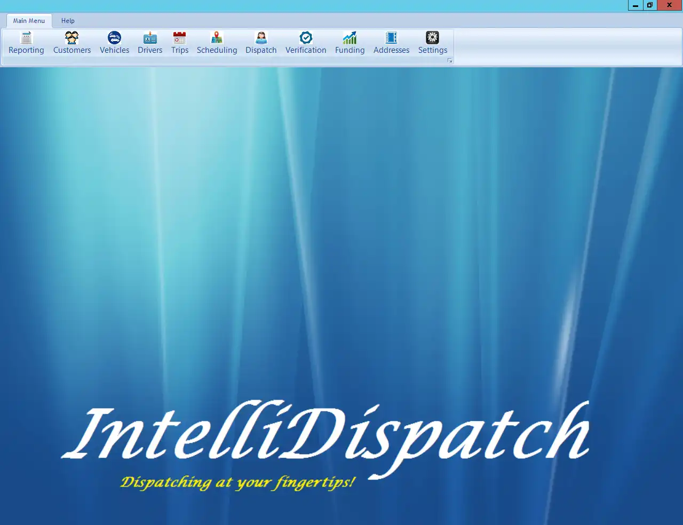Switch to the Main Menu tab
Image resolution: width=683 pixels, height=525 pixels.
tap(29, 21)
